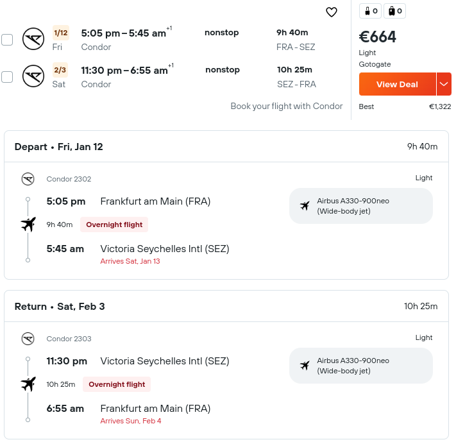
Task: Collapse the Return Sat, Feb 3 section header
Action: pos(226,306)
